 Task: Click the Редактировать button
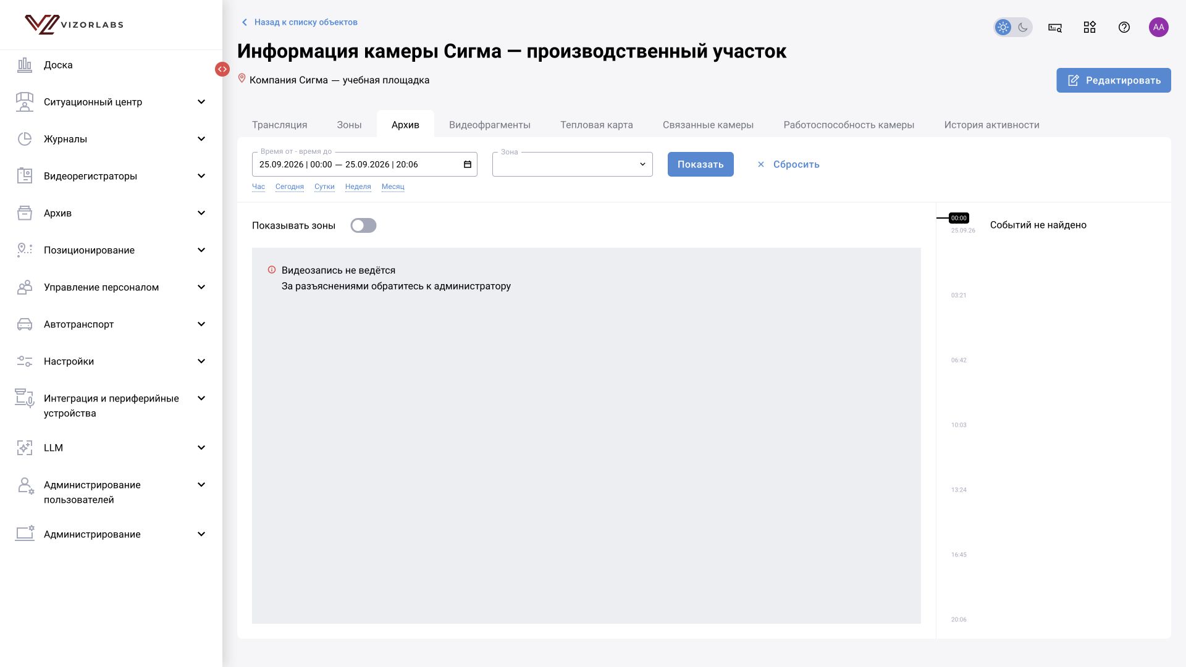[1113, 80]
